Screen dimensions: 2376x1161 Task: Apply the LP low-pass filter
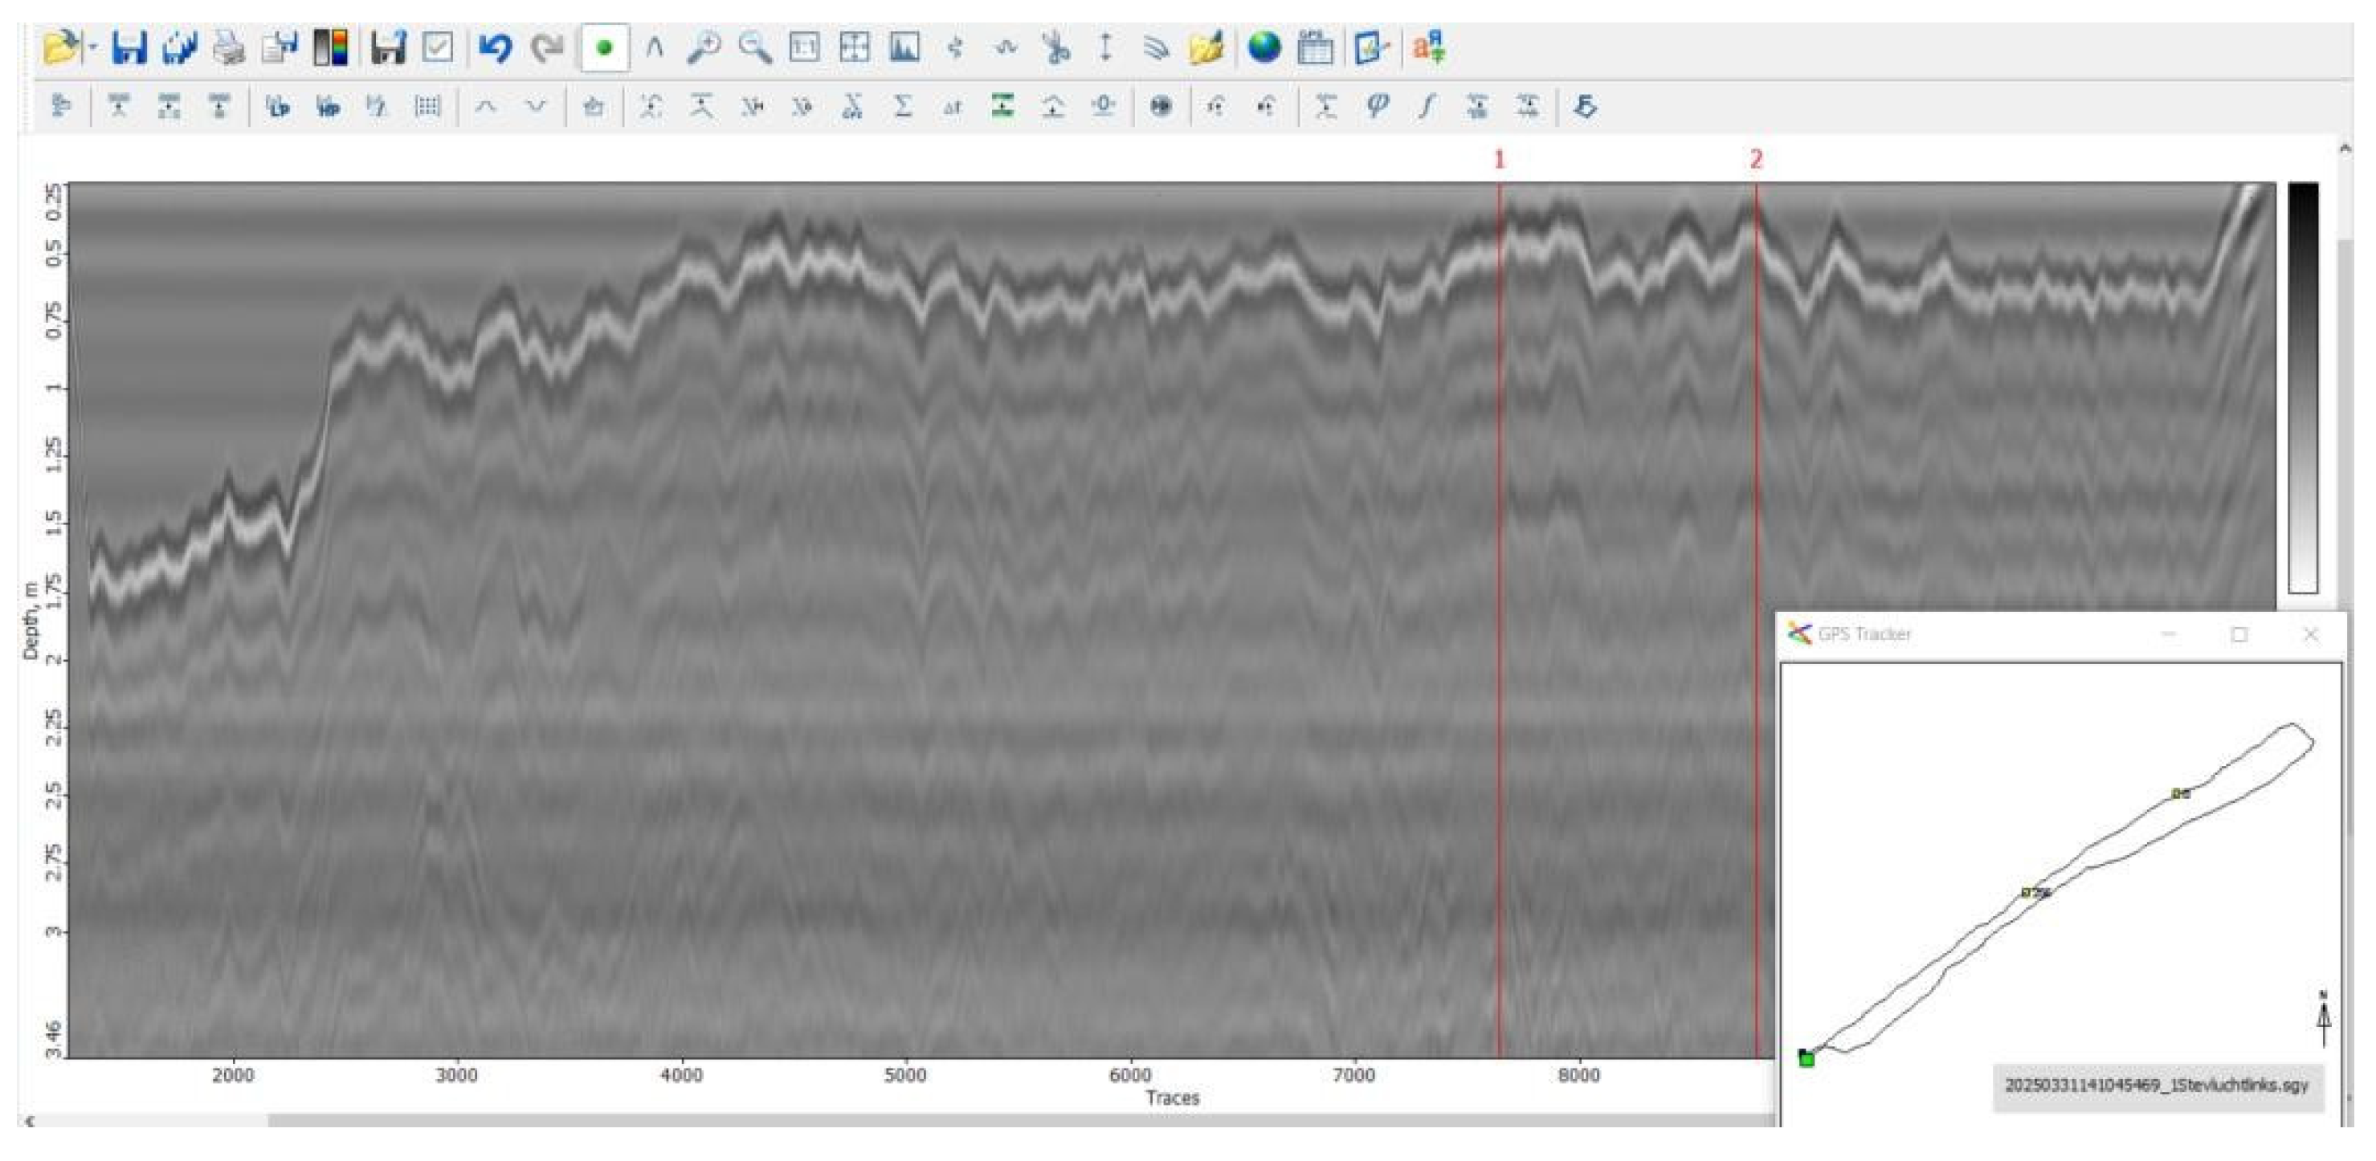coord(276,107)
